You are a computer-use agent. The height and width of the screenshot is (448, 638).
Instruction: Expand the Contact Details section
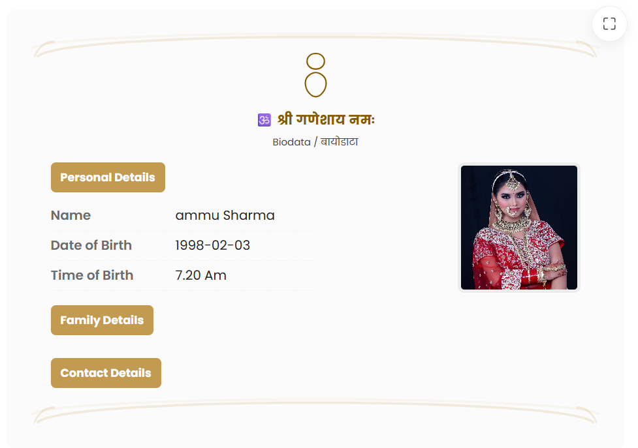tap(105, 372)
